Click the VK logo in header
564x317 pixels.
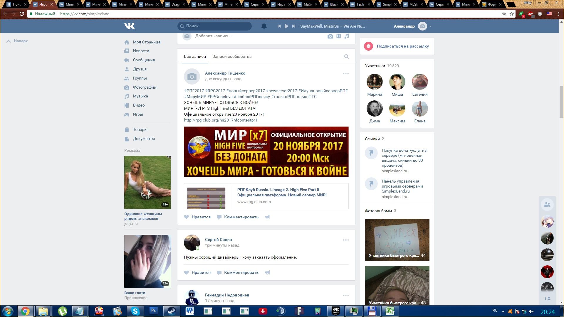click(x=129, y=26)
